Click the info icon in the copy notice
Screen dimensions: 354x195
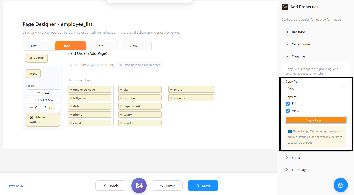(x=290, y=131)
